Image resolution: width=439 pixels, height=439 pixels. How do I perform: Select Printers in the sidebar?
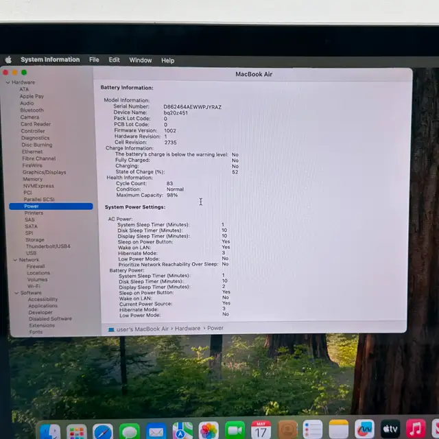point(34,213)
